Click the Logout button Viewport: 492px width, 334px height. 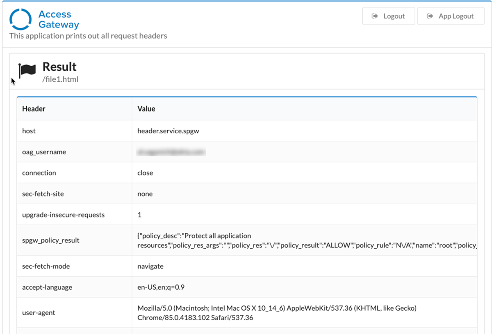coord(388,16)
